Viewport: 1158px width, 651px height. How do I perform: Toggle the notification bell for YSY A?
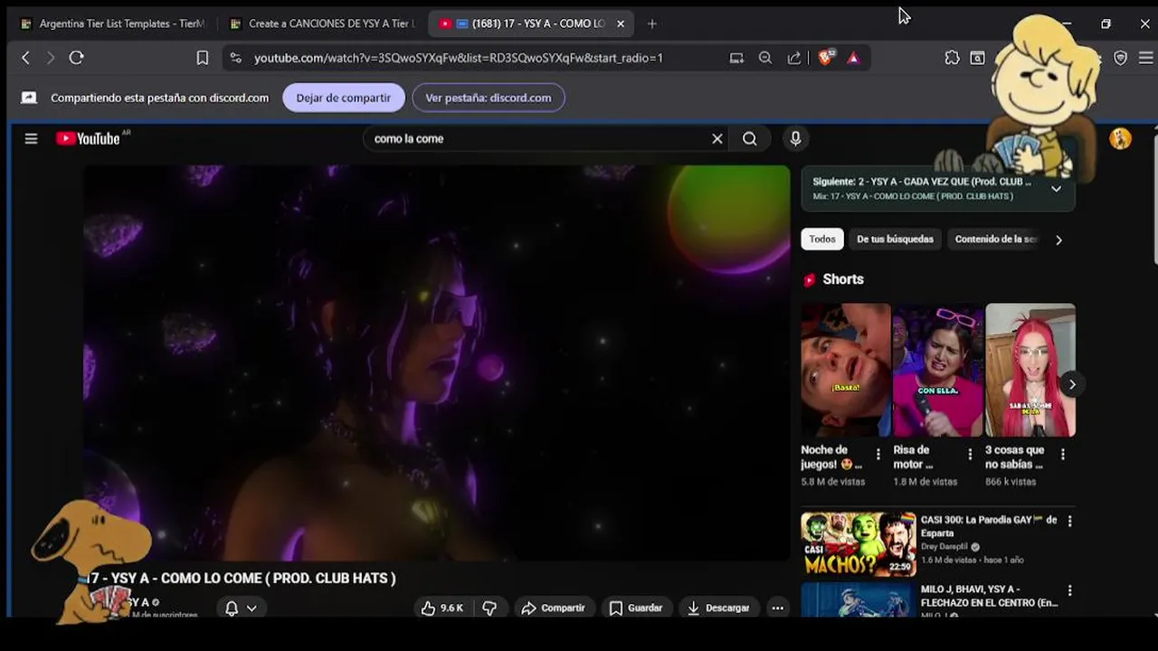tap(241, 609)
